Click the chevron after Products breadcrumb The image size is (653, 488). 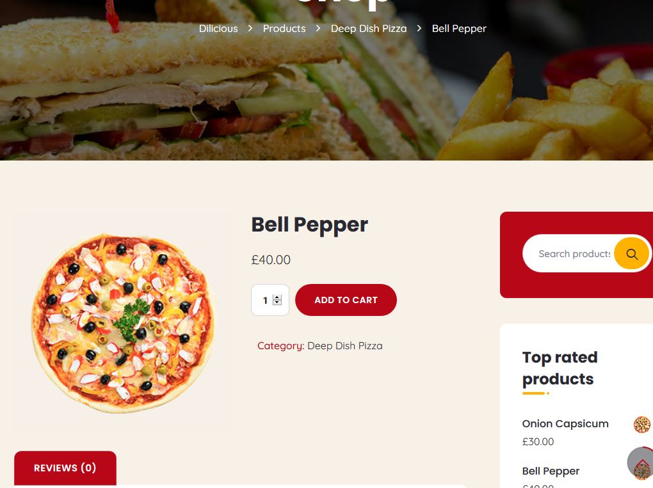click(x=318, y=28)
